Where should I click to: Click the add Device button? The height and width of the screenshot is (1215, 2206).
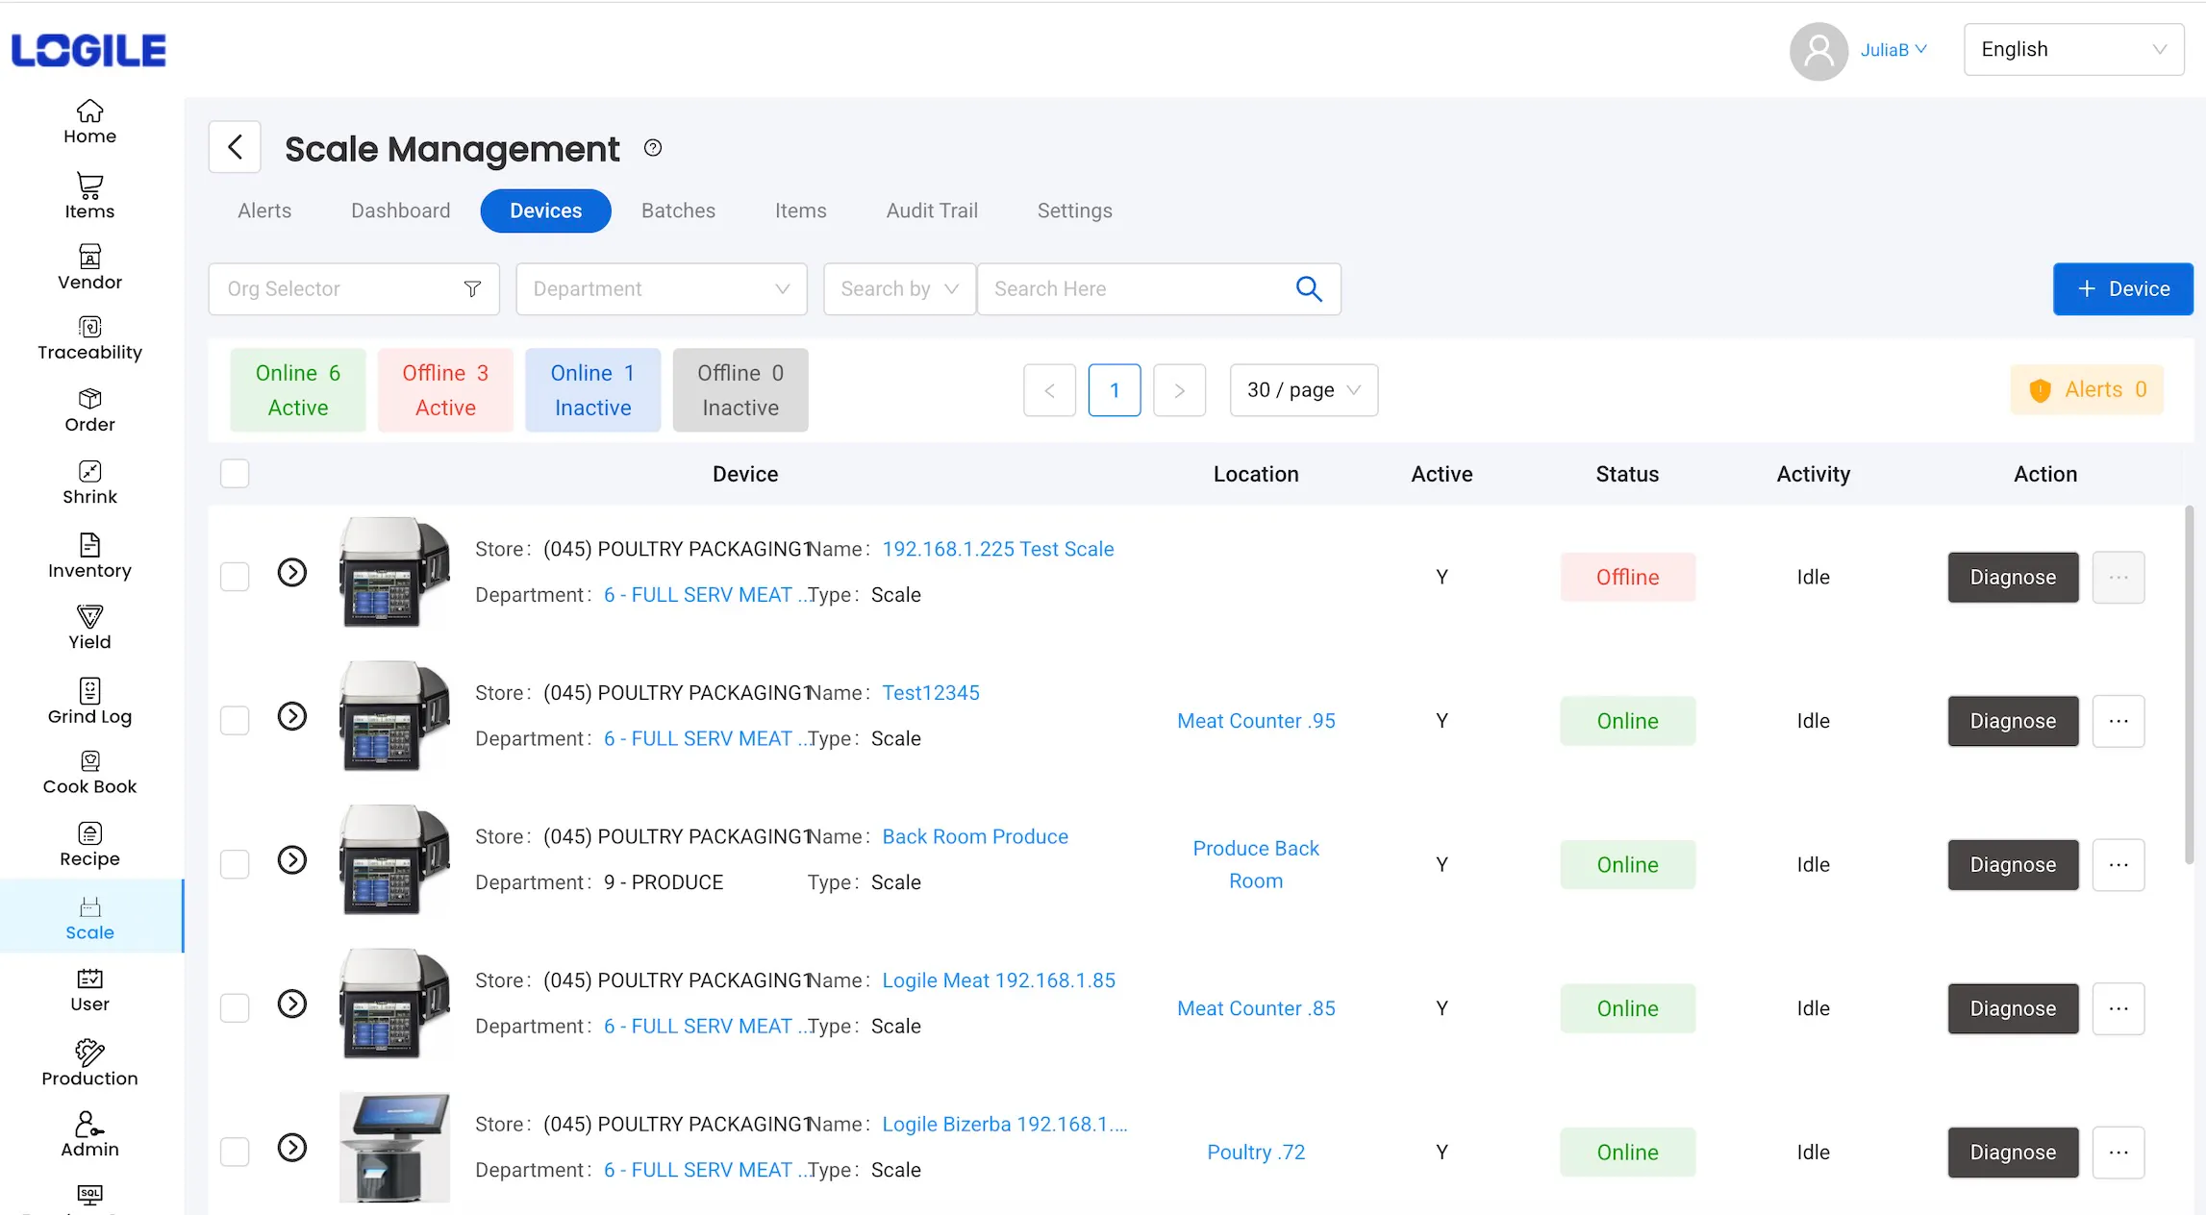2122,289
